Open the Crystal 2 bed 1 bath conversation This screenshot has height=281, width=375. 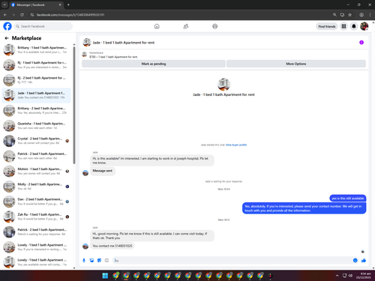(x=36, y=141)
